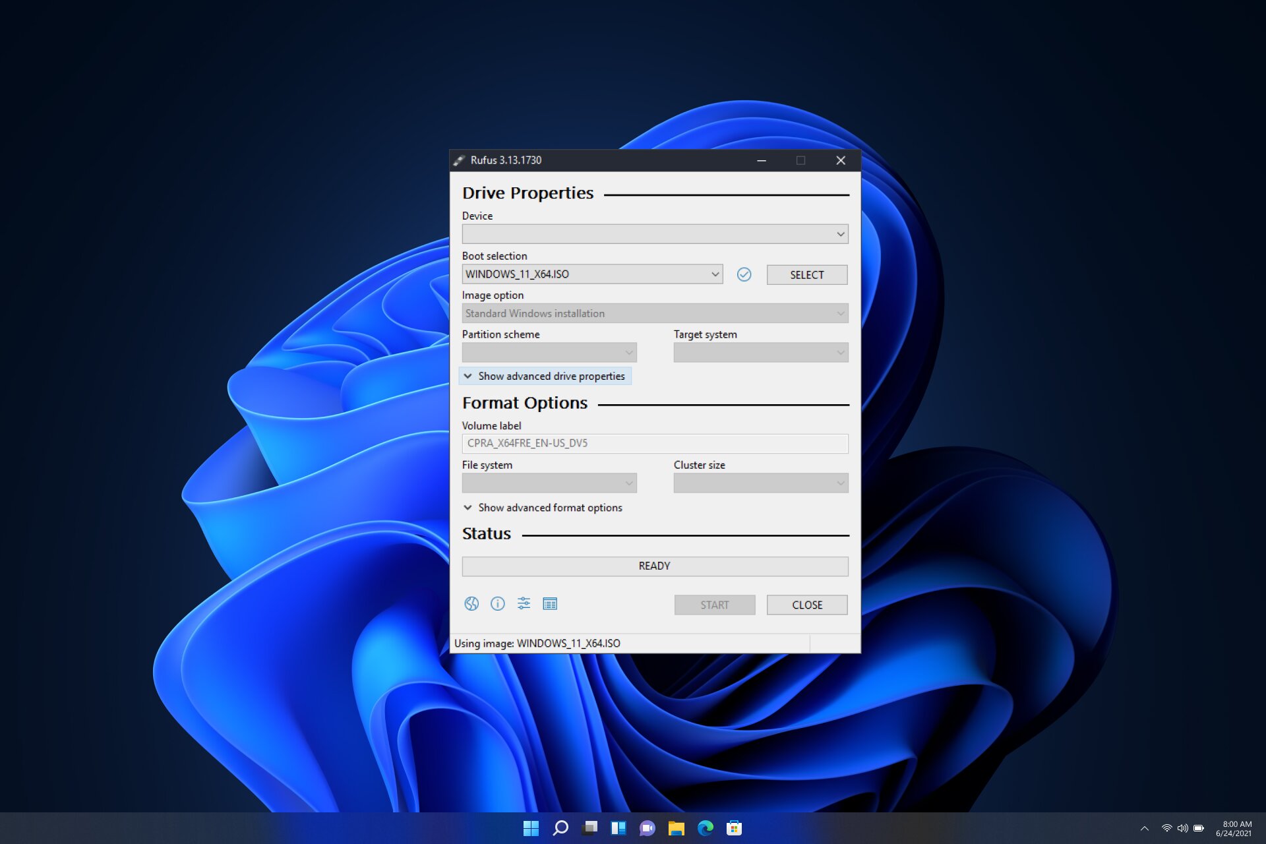1266x844 pixels.
Task: Click the Volume label text field
Action: [655, 443]
